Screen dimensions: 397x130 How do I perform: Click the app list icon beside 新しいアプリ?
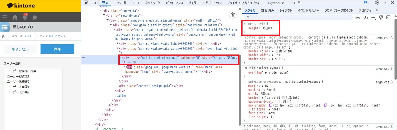4,27
